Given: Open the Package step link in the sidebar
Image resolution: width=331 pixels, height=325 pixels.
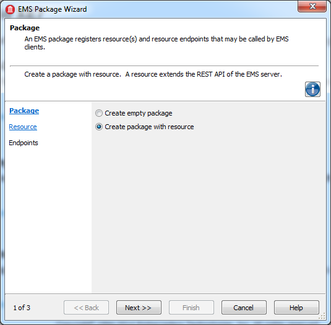Looking at the screenshot, I should (x=24, y=111).
